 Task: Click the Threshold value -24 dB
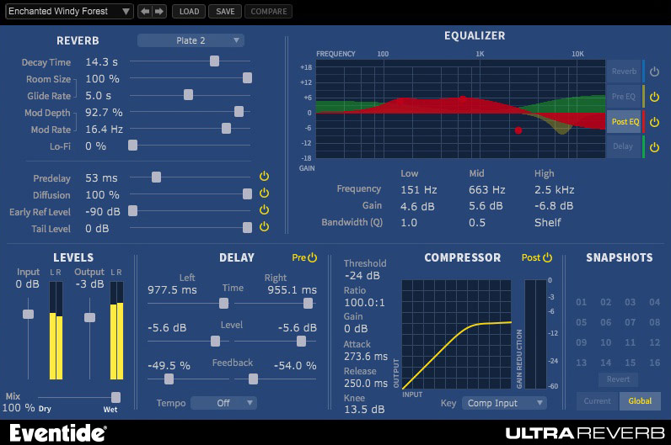[x=362, y=276]
